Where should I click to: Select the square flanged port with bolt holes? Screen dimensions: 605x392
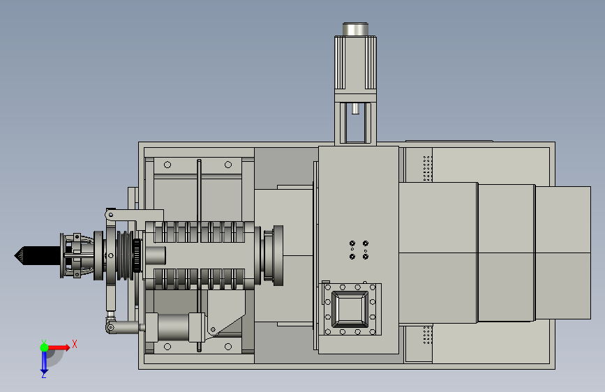pyautogui.click(x=351, y=309)
